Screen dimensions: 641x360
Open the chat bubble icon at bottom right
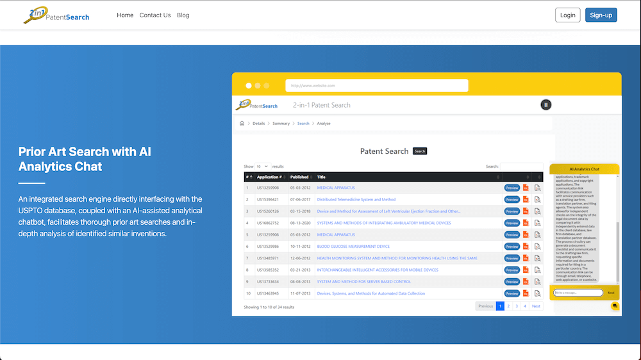(615, 306)
